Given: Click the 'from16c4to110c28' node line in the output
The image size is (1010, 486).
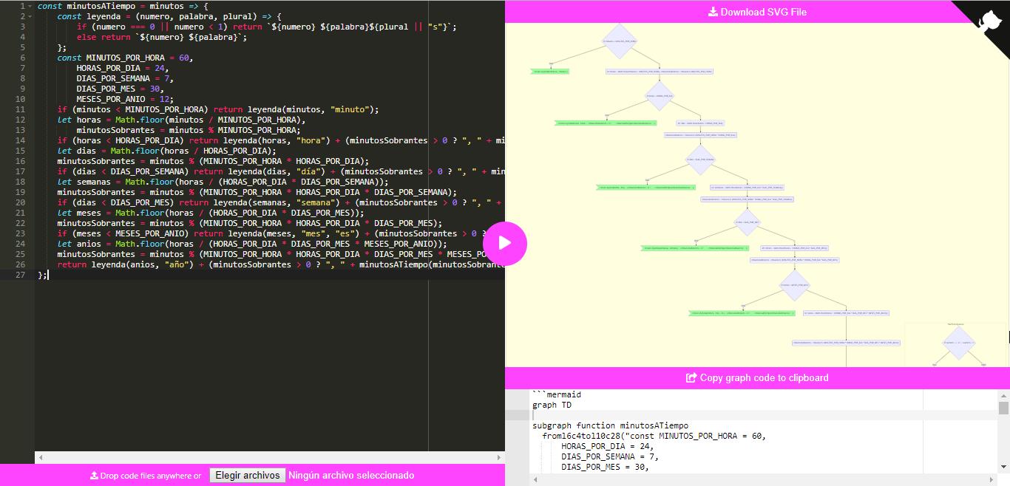Looking at the screenshot, I should [654, 436].
